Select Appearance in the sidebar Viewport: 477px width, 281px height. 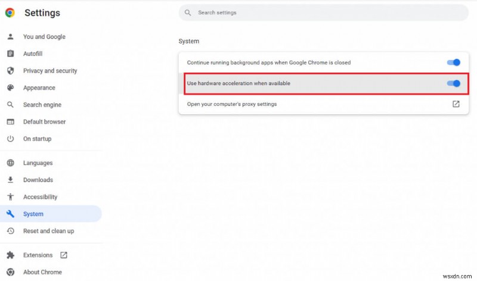pos(39,88)
